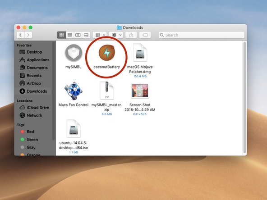The height and width of the screenshot is (200, 267).
Task: Switch to list view mode
Action: [x=69, y=35]
